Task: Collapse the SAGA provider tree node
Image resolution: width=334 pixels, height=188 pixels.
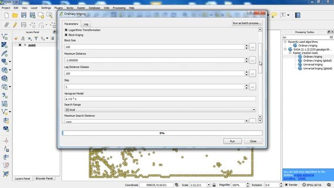Action: (x=285, y=49)
